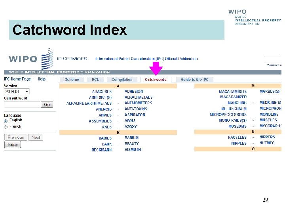
Task: Select the Catchwords tab
Action: [x=156, y=80]
